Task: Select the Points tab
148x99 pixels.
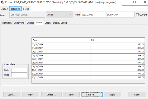Action: [x=39, y=22]
